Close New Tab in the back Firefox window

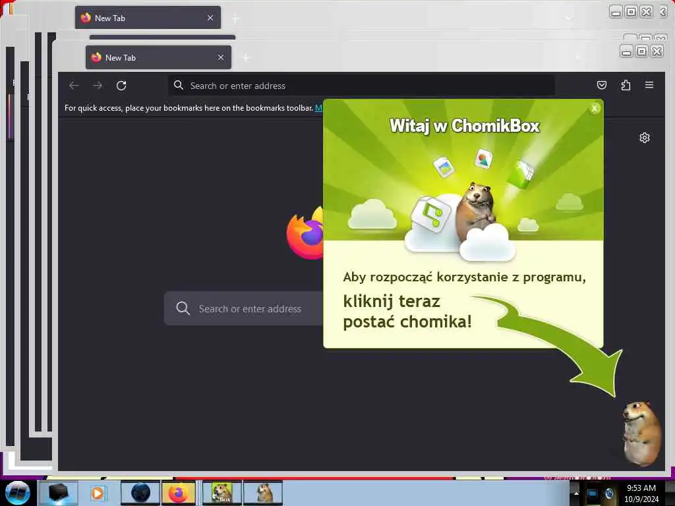click(210, 18)
